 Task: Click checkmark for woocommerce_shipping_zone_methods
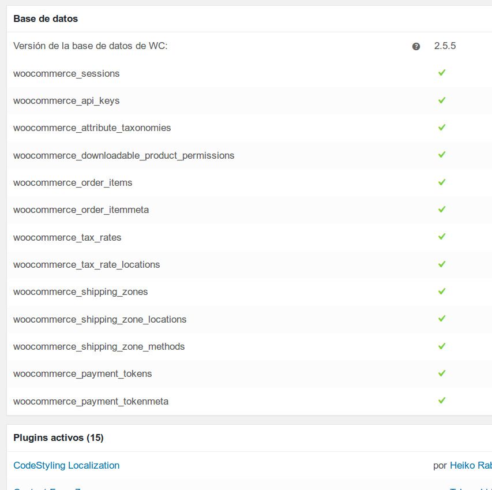pyautogui.click(x=442, y=346)
